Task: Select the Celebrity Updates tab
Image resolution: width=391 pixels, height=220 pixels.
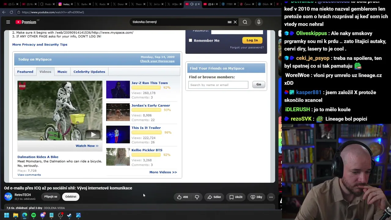Action: point(89,71)
